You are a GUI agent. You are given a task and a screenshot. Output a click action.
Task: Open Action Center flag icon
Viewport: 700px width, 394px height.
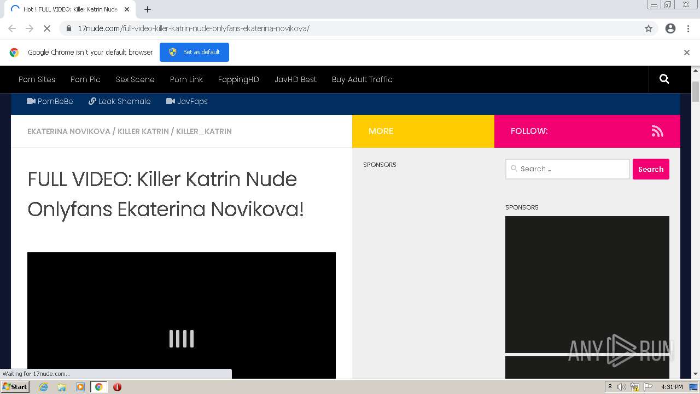pyautogui.click(x=648, y=387)
